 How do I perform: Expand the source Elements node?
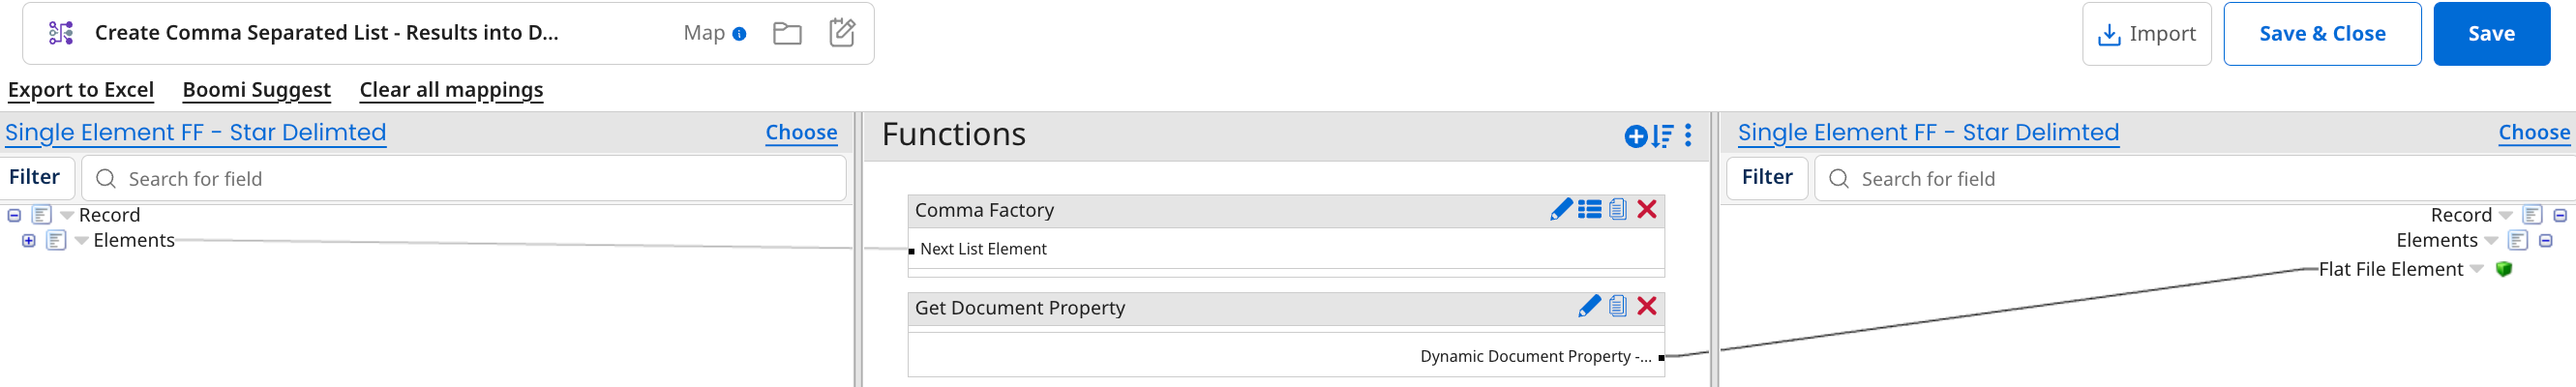pos(29,241)
